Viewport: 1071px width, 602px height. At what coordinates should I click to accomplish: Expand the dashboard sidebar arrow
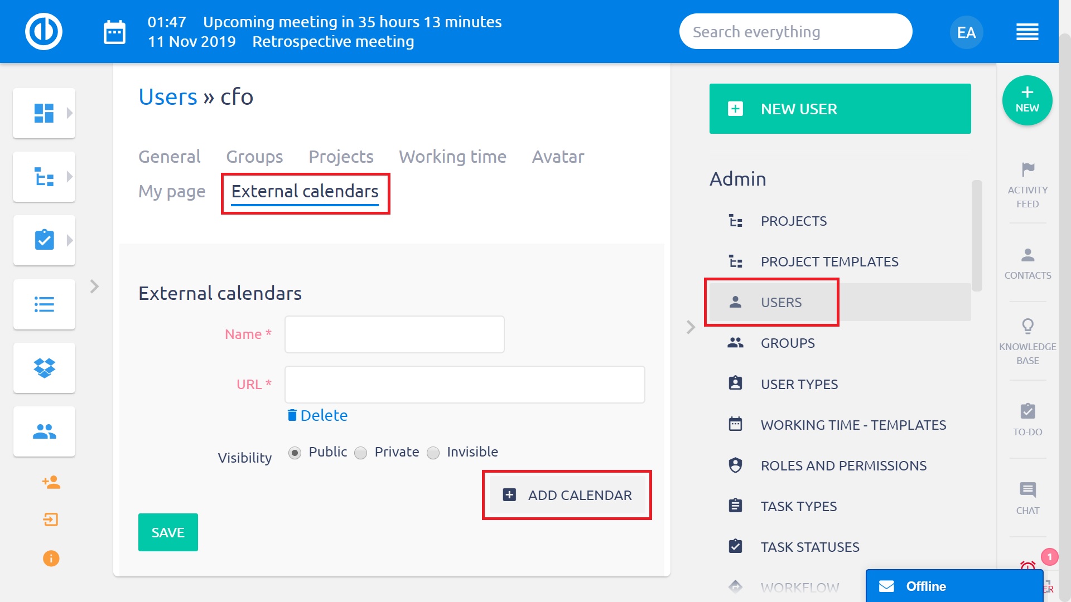[x=70, y=113]
